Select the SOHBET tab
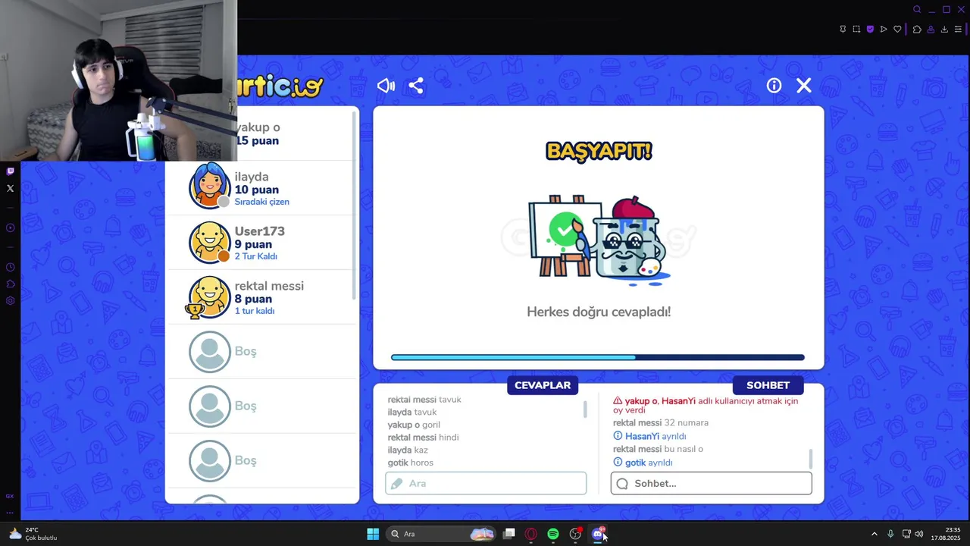Screen dimensions: 970x546 (768, 385)
